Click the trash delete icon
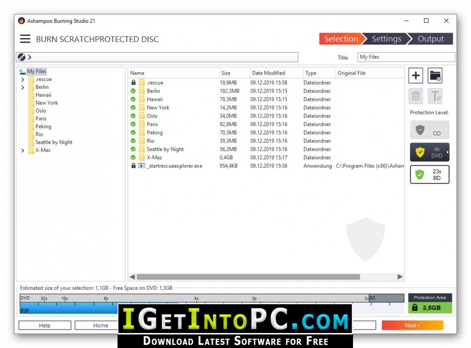This screenshot has width=471, height=348. 416,96
